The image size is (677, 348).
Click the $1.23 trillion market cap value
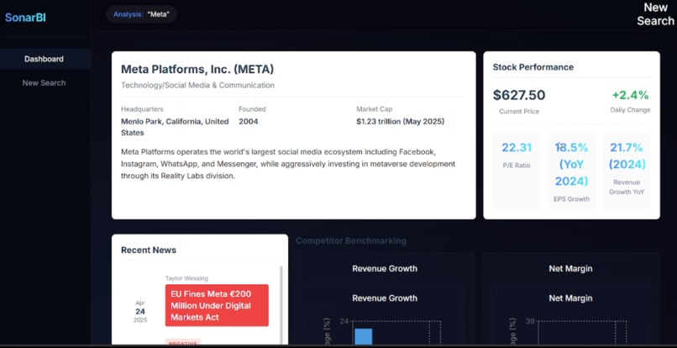pyautogui.click(x=400, y=122)
